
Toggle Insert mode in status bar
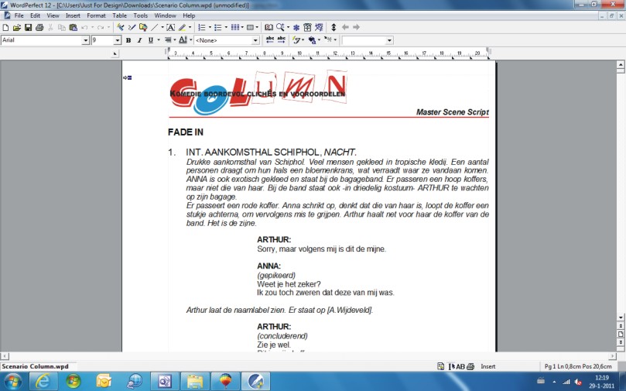pos(488,366)
